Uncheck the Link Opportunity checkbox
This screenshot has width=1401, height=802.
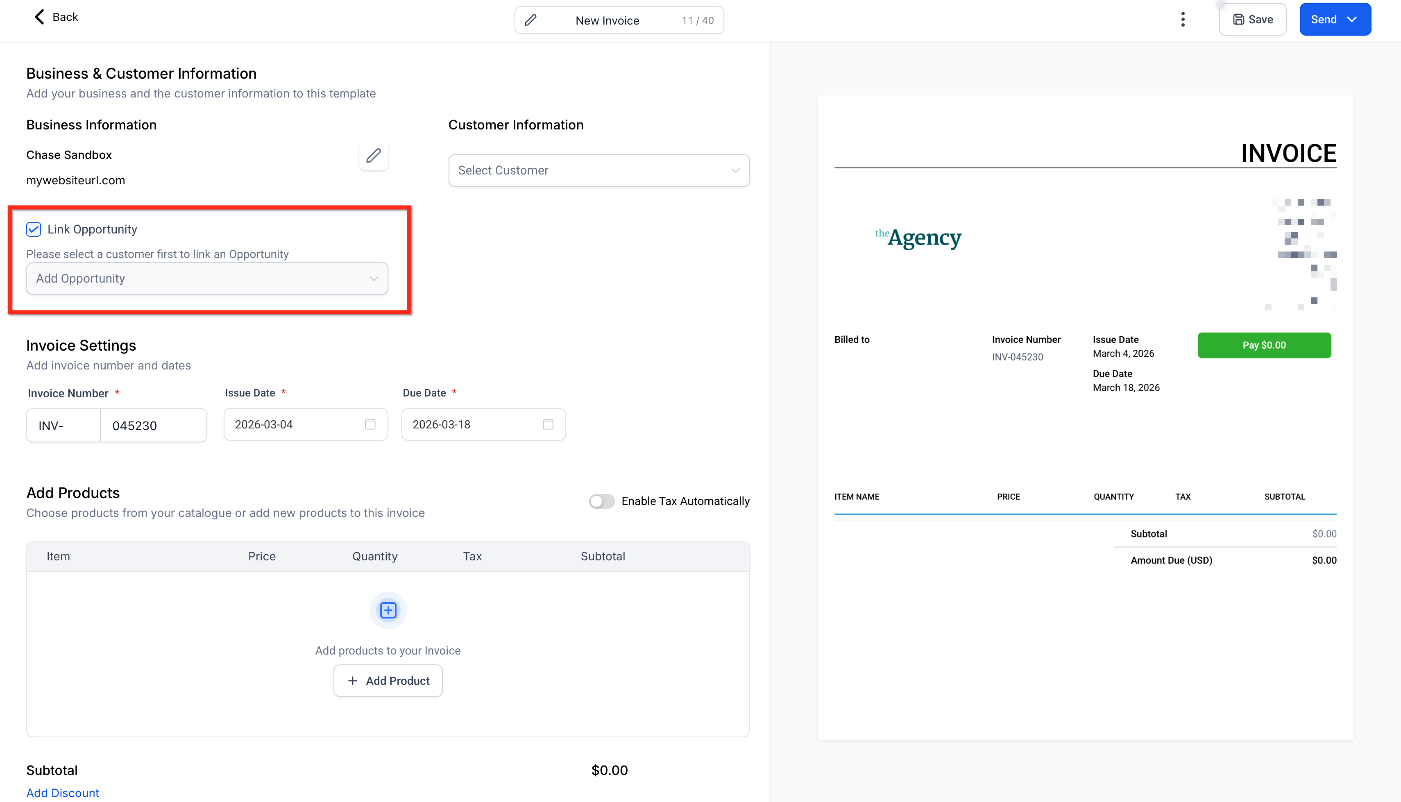click(x=34, y=229)
